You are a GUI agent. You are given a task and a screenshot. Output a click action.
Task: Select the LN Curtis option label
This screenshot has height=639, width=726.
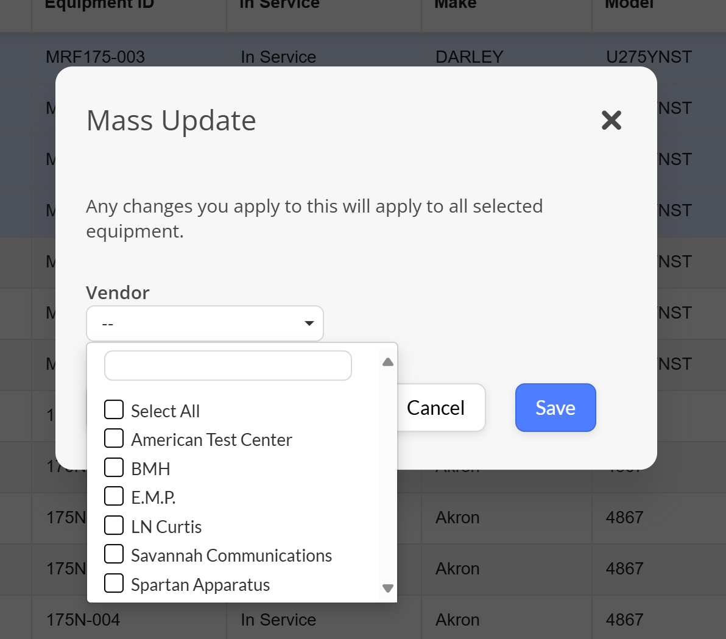(x=166, y=527)
